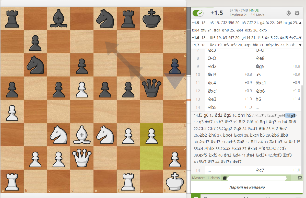Click the black knight on b6
The image size is (306, 198).
tap(35, 65)
